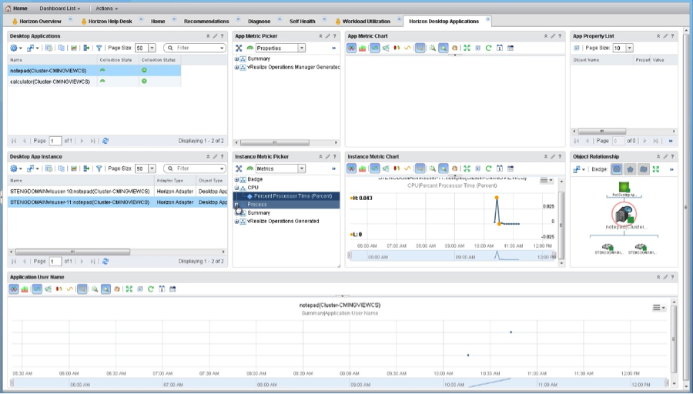Toggle first badge button in Object Relationship
This screenshot has width=693, height=394.
point(617,169)
